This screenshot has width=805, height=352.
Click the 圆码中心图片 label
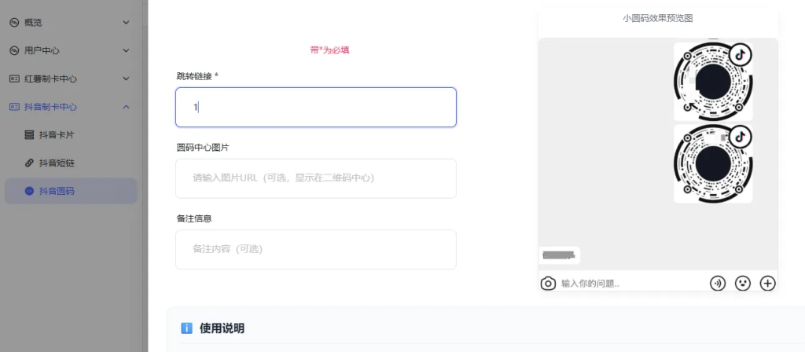pos(203,147)
